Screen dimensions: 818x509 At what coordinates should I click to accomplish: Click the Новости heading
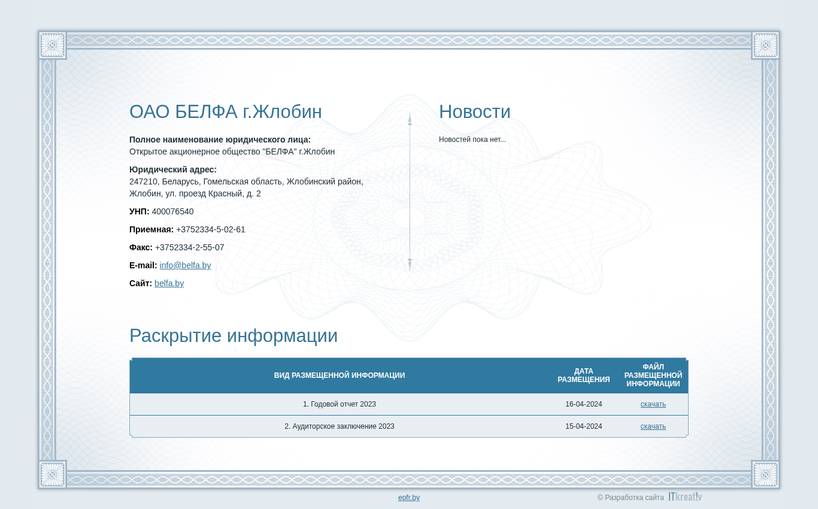475,112
